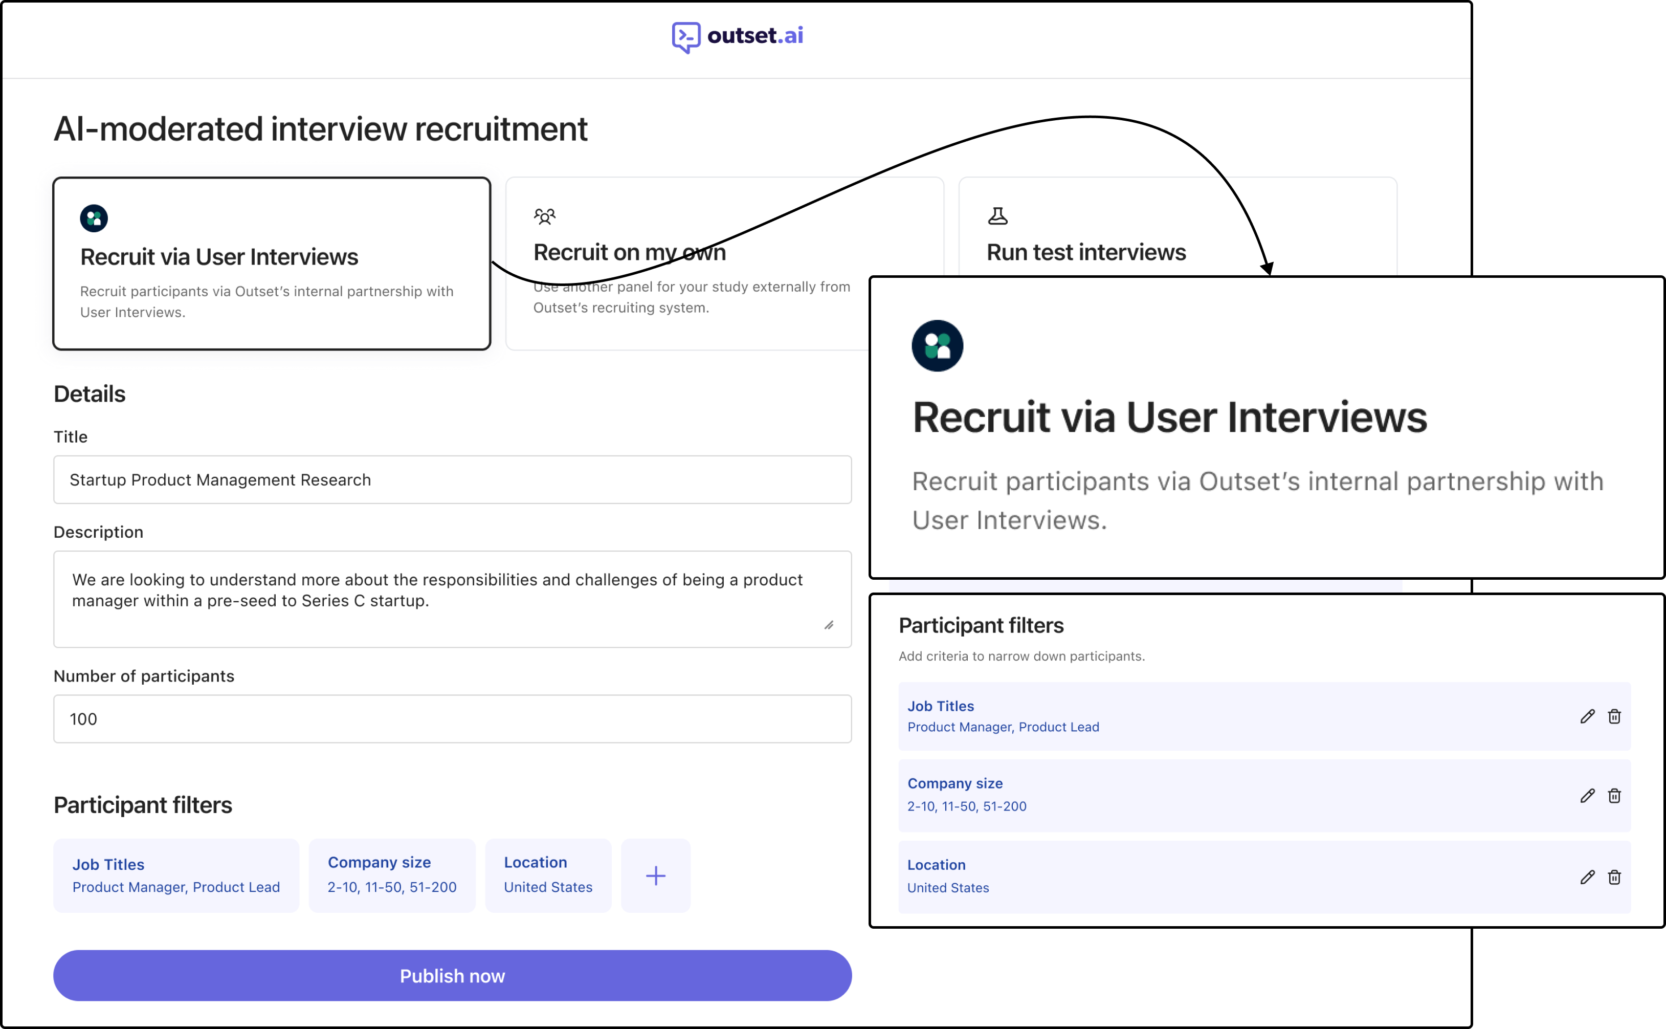This screenshot has width=1666, height=1029.
Task: Edit the Job Titles filter with pencil icon
Action: click(1587, 716)
